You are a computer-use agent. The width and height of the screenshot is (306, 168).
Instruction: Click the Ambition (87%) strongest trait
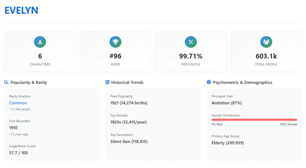click(227, 103)
